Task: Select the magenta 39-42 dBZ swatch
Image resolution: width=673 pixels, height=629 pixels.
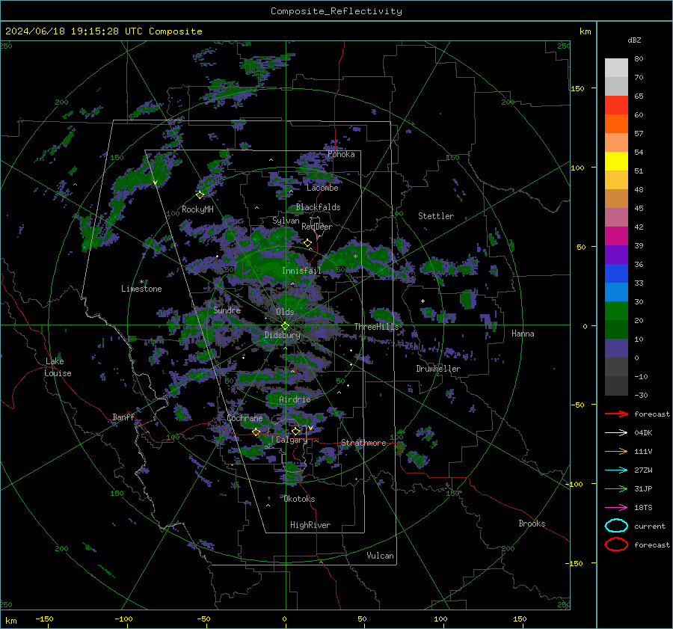Action: coord(616,236)
